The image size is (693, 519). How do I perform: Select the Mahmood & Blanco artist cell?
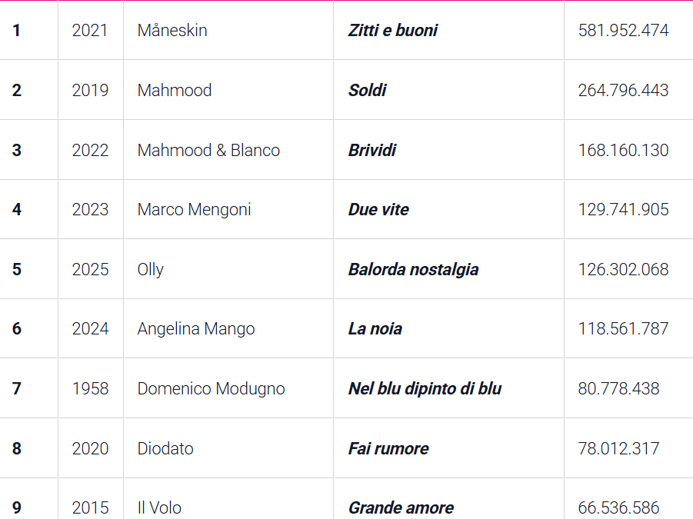(208, 150)
